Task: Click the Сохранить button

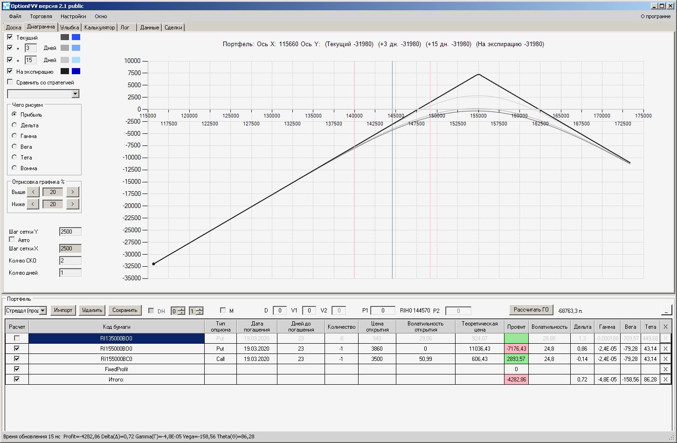Action: tap(124, 310)
